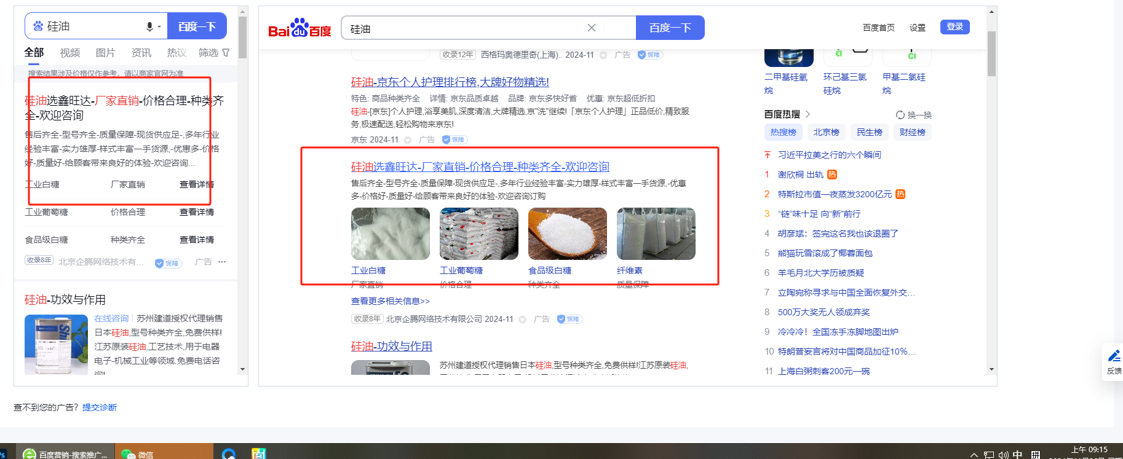Viewport: 1123px width, 459px height.
Task: Switch to the 资讯 tab
Action: [x=141, y=53]
